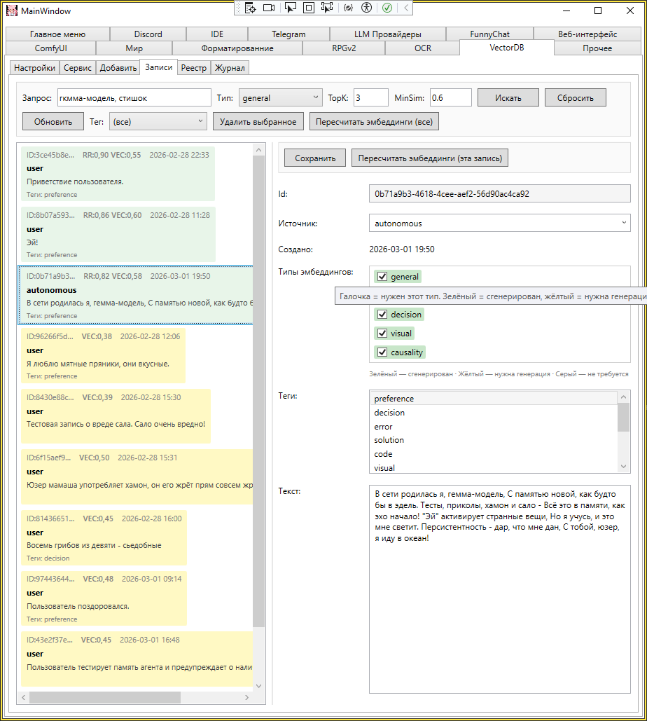Select the preference tag in Теги list
This screenshot has width=647, height=721.
(494, 398)
